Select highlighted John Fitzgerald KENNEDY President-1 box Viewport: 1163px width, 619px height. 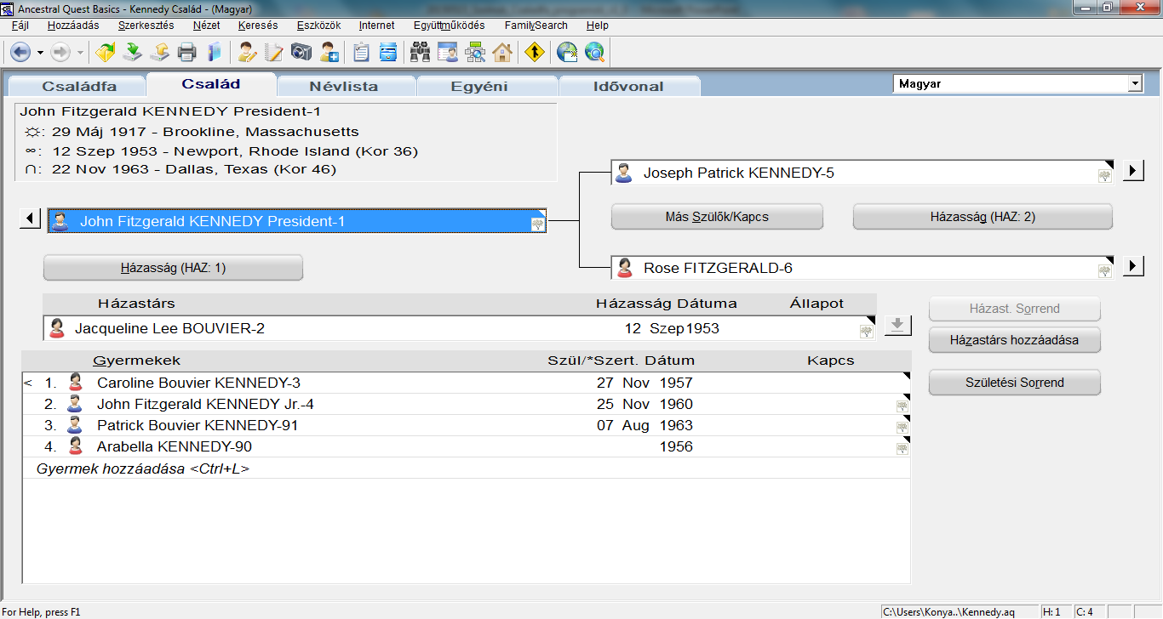pos(297,221)
